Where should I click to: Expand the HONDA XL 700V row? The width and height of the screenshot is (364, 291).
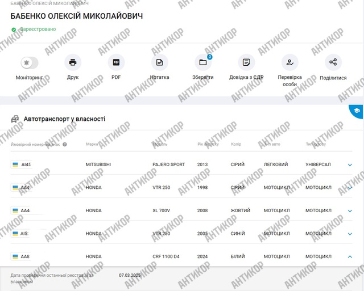coord(350,211)
